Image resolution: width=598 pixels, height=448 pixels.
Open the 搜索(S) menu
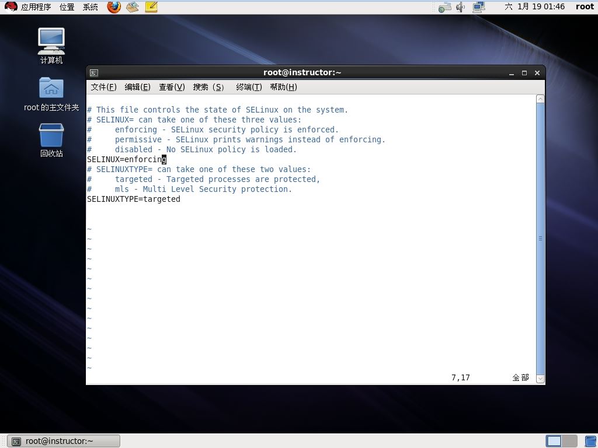click(208, 87)
